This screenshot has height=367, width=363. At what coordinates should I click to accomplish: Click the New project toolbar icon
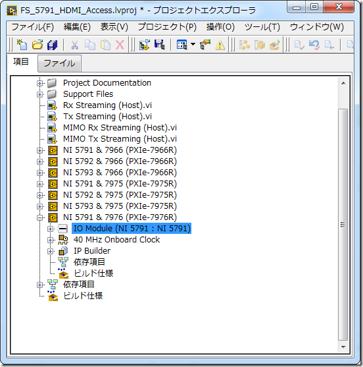click(x=22, y=44)
